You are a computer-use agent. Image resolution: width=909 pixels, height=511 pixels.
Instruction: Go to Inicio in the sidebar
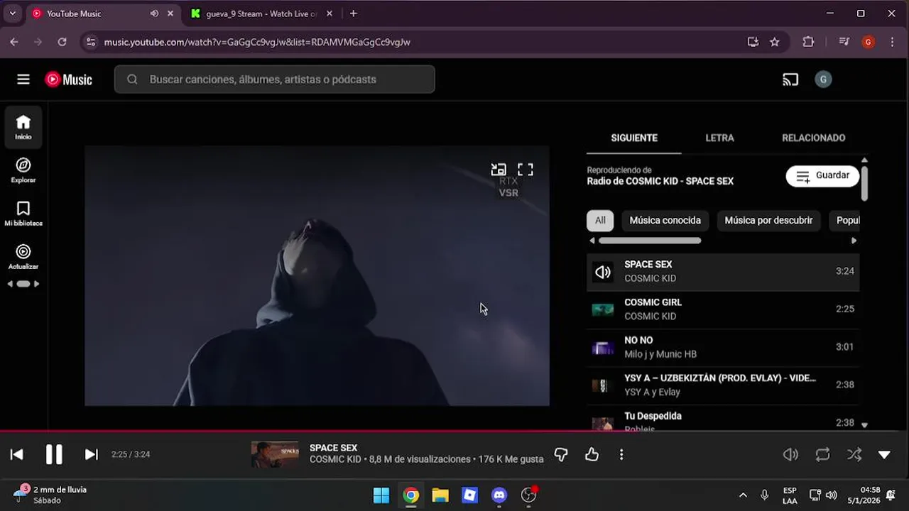click(23, 127)
